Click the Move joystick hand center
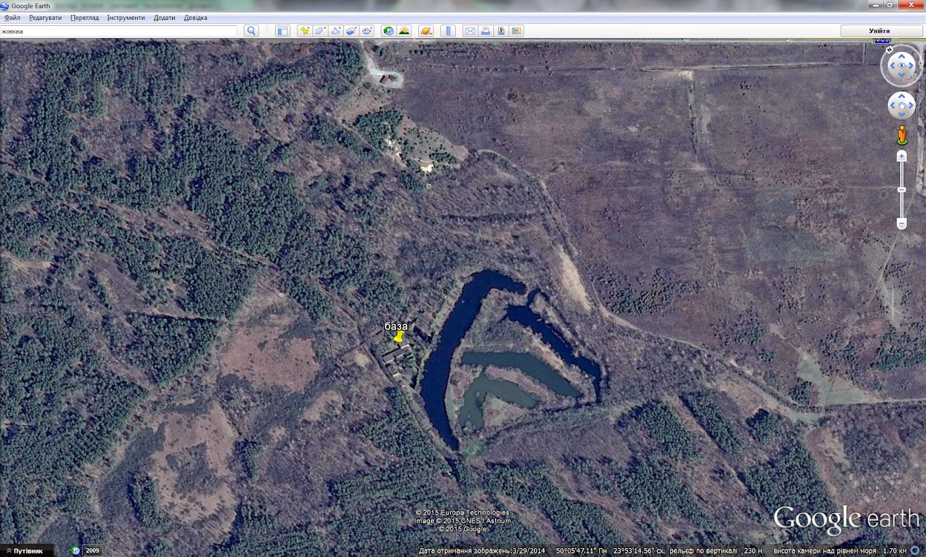The image size is (926, 557). point(902,106)
